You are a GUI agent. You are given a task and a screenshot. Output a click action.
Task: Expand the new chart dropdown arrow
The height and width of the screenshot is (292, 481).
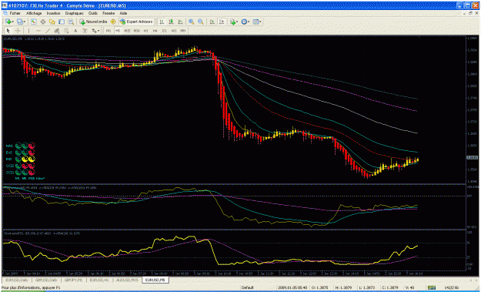12,22
